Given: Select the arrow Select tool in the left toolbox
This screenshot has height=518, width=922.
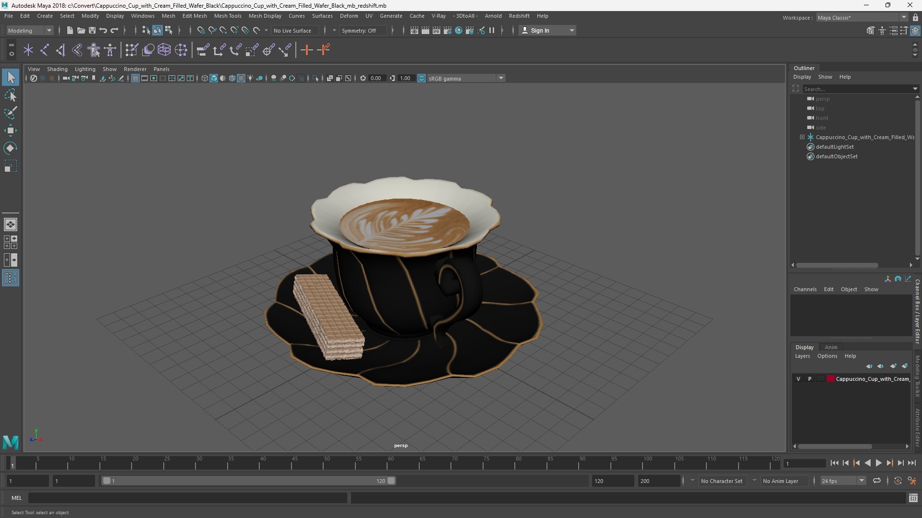Looking at the screenshot, I should click(x=11, y=77).
